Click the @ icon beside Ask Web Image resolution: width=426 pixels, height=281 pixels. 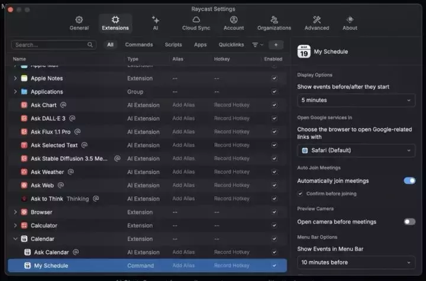[x=61, y=185]
